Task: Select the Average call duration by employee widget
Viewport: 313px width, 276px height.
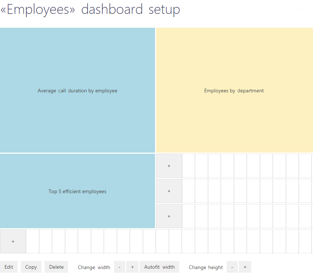Action: [78, 91]
